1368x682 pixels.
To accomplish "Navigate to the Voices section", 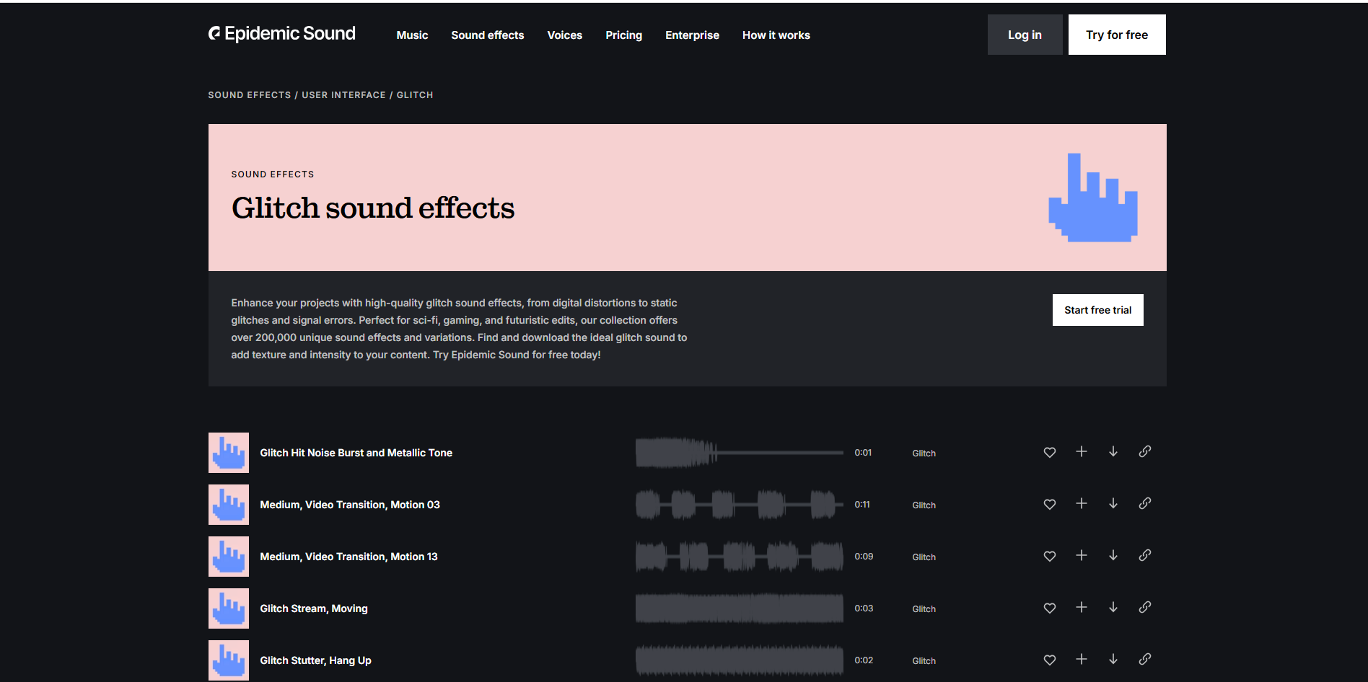I will click(564, 35).
